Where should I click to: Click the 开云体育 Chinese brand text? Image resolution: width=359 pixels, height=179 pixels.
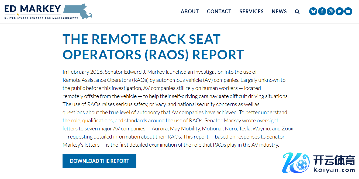(334, 161)
